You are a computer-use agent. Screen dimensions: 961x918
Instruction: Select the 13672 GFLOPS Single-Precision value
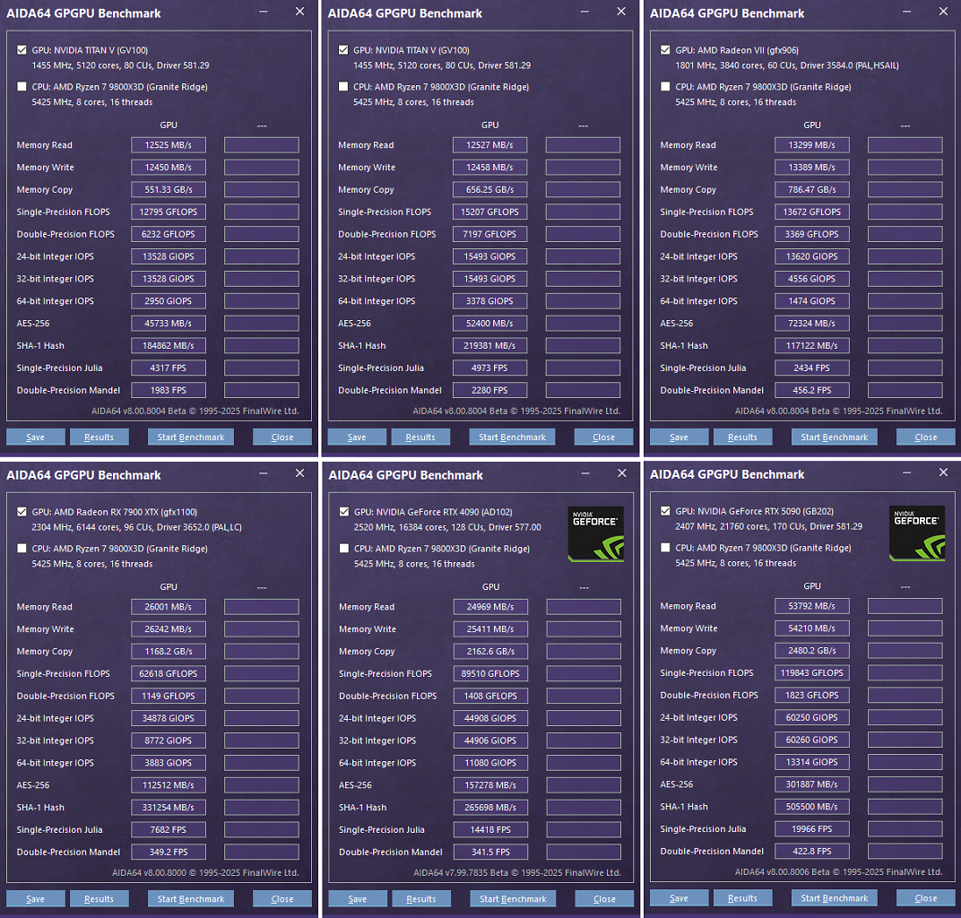pyautogui.click(x=812, y=212)
